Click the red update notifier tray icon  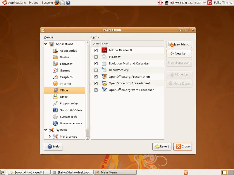tap(160, 3)
